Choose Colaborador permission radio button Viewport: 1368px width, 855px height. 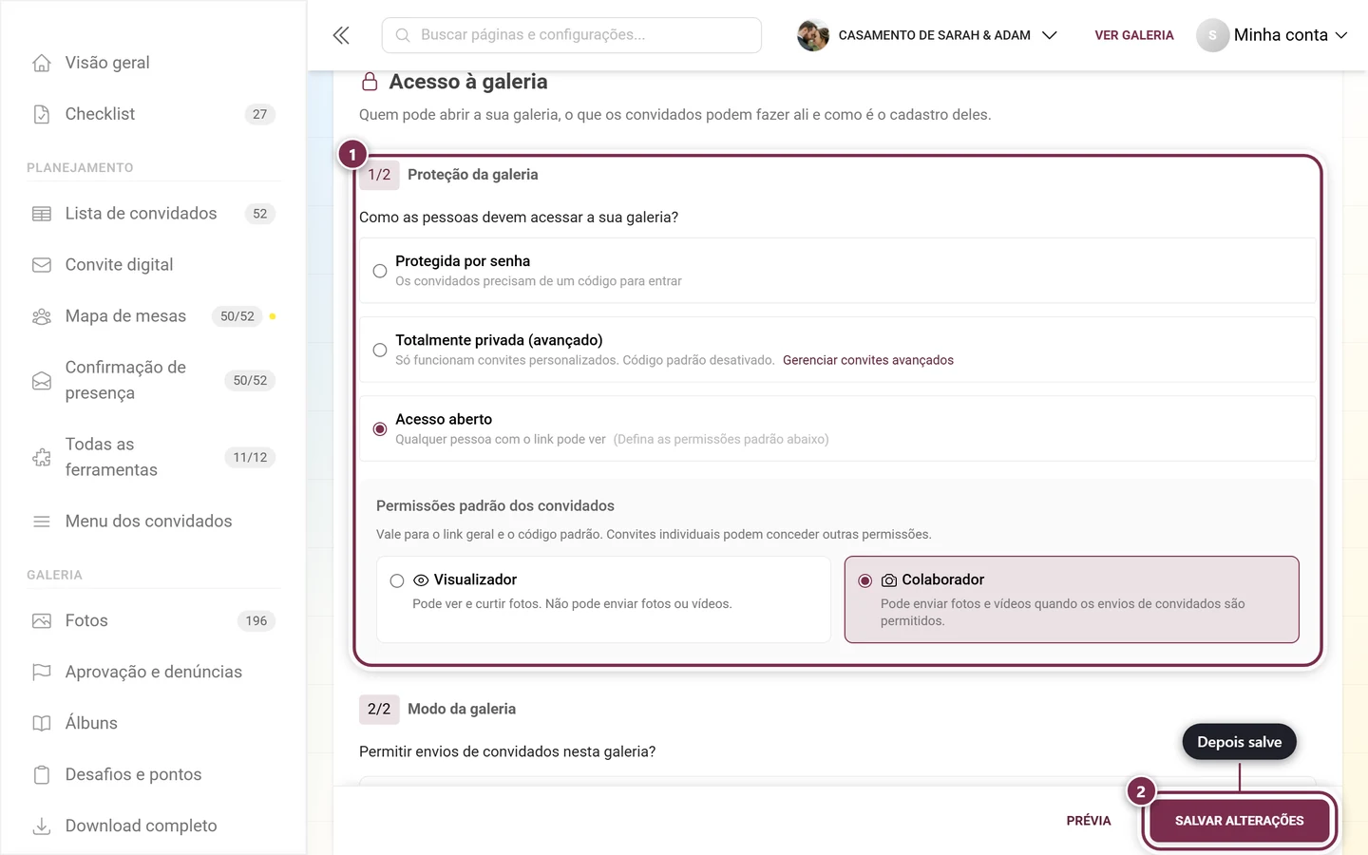pos(865,580)
